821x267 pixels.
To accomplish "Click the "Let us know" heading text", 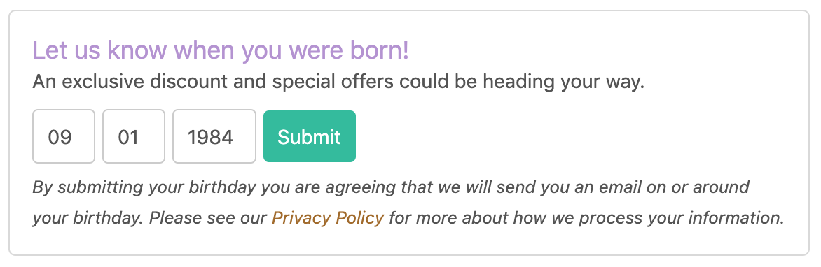I will 99,51.
